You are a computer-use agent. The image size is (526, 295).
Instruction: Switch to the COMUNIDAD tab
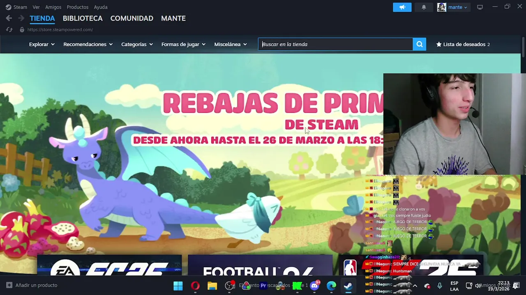click(131, 18)
